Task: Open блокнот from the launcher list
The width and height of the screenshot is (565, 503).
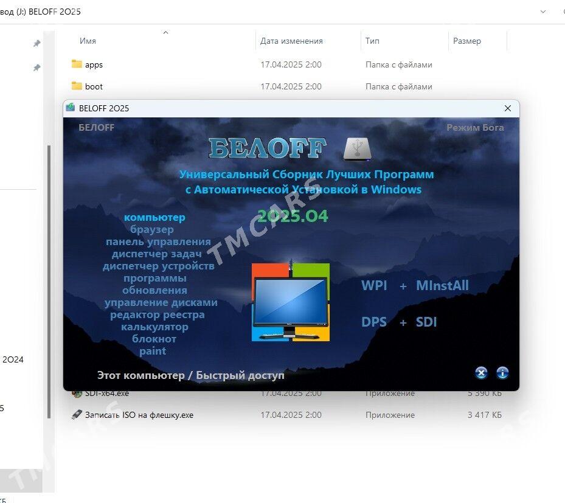Action: (x=154, y=339)
